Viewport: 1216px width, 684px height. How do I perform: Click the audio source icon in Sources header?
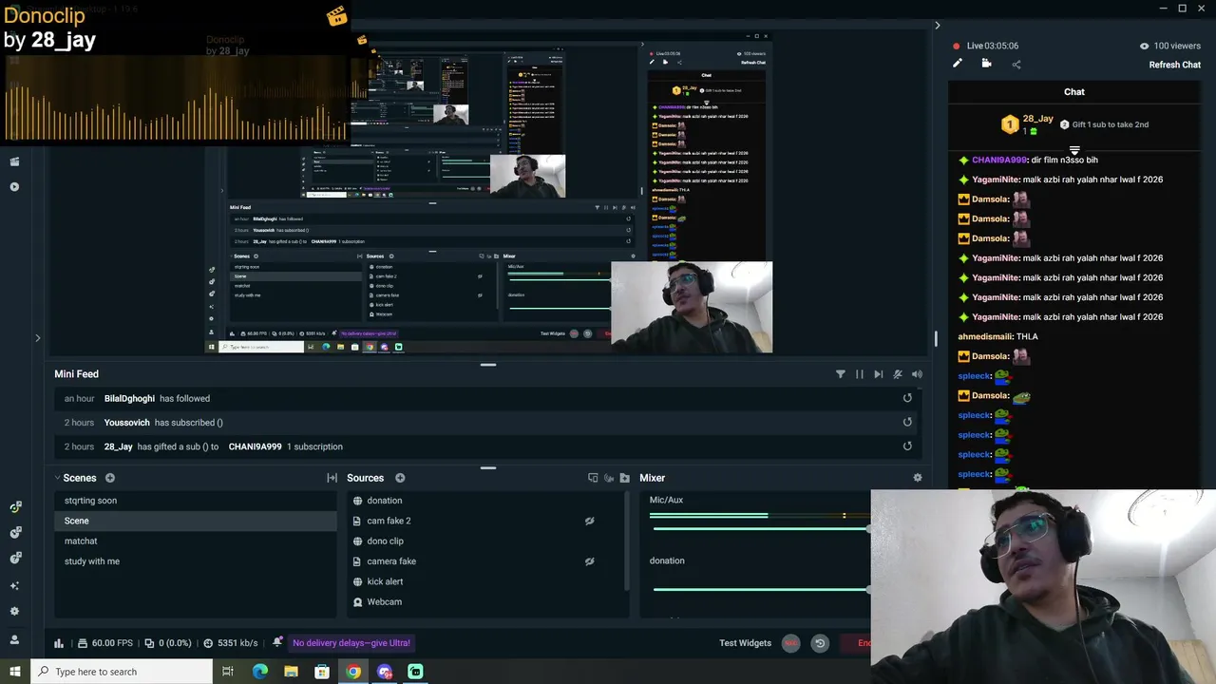coord(609,478)
